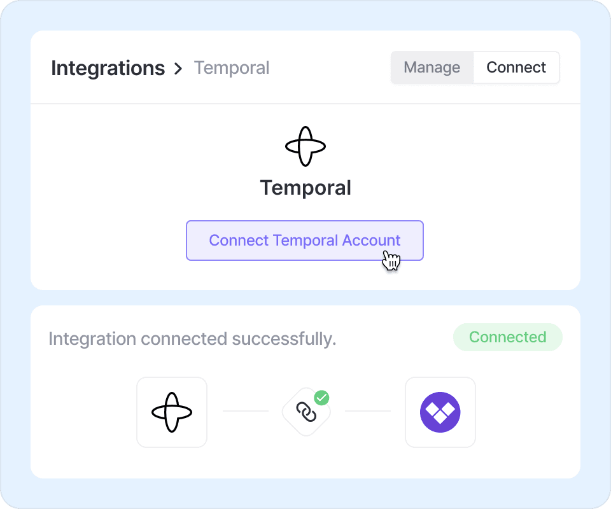
Task: Switch to the Manage tab
Action: click(x=432, y=67)
